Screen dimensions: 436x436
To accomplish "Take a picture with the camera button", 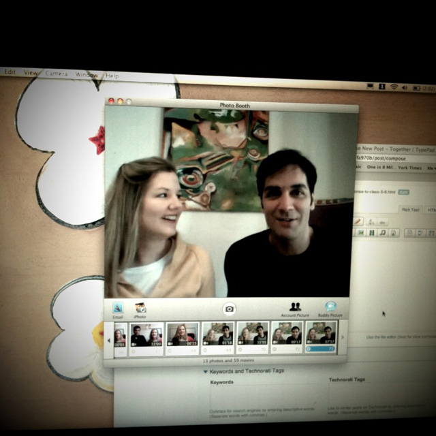I will coord(229,309).
